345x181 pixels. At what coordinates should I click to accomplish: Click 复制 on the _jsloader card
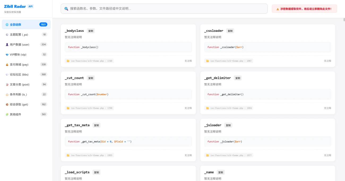pos(228,125)
